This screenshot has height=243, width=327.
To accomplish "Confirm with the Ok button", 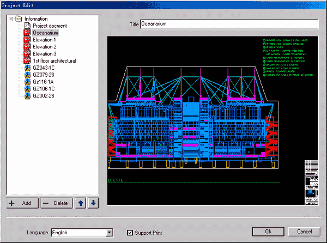I will (x=268, y=232).
